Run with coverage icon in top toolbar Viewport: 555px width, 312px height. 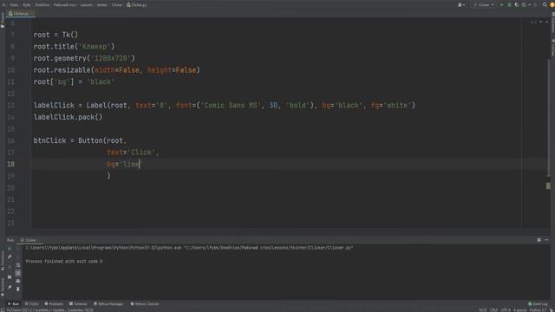(517, 4)
